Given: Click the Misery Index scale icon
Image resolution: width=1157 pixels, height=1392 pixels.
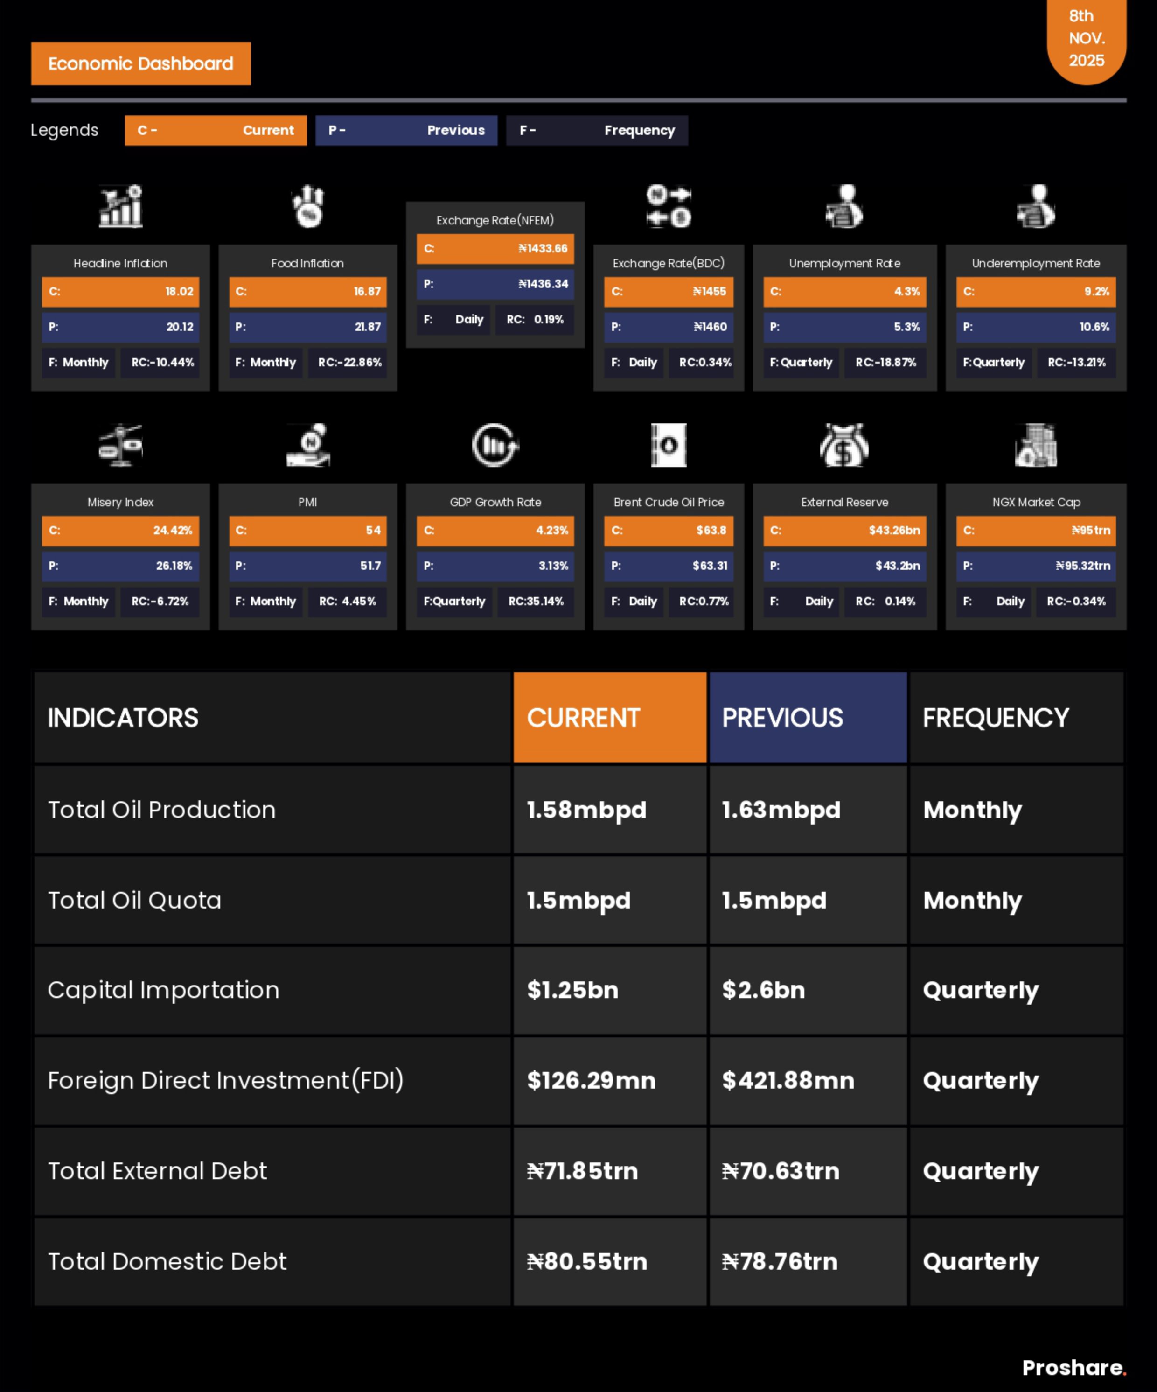Looking at the screenshot, I should 121,445.
